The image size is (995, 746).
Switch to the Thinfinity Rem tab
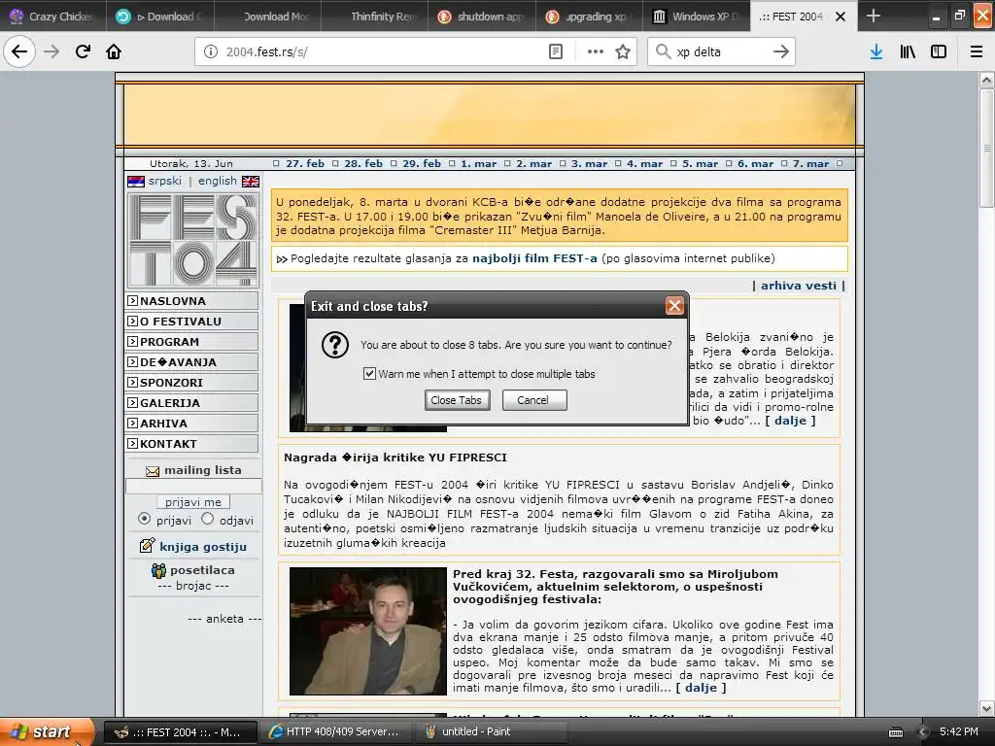[x=375, y=16]
